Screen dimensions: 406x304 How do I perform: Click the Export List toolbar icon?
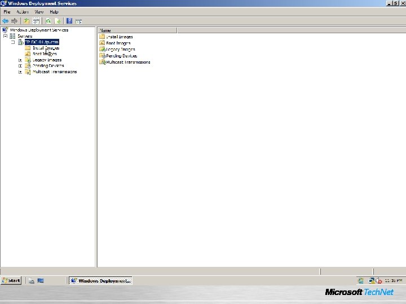[58, 21]
